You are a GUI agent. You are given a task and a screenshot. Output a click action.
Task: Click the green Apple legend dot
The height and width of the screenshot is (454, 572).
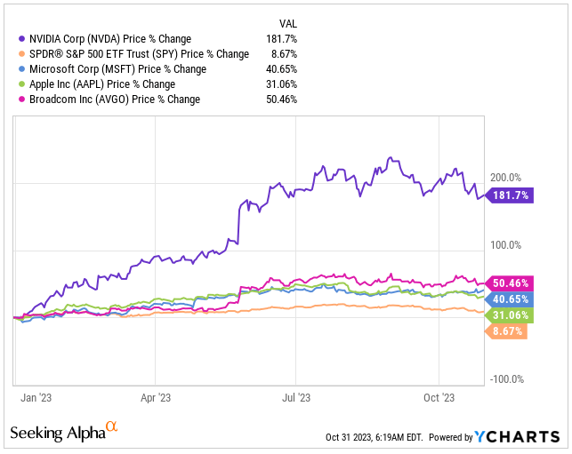click(x=22, y=84)
